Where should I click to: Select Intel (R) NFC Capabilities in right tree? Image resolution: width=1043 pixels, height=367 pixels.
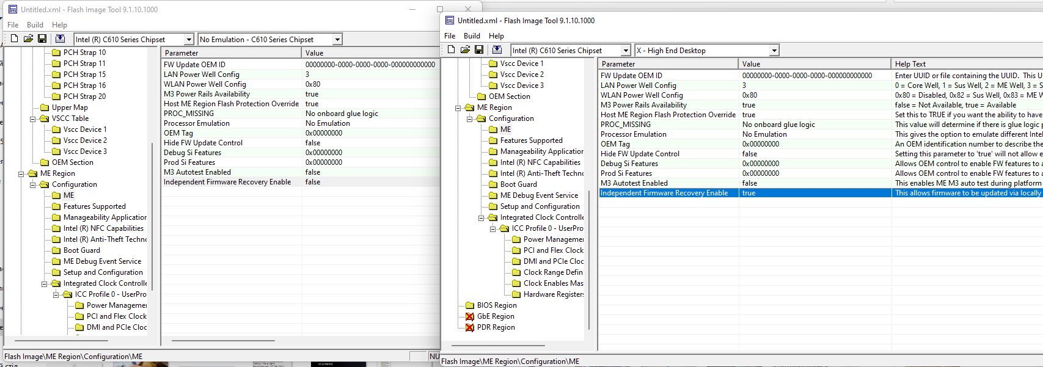540,162
